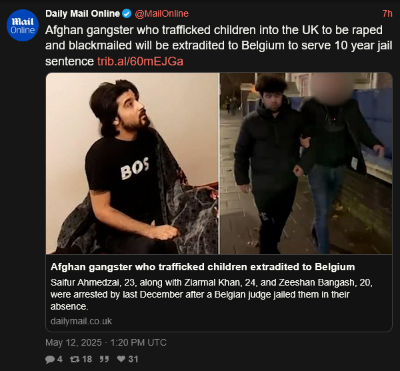Open the Daily Mail Online display name
Image resolution: width=400 pixels, height=371 pixels.
pos(83,13)
